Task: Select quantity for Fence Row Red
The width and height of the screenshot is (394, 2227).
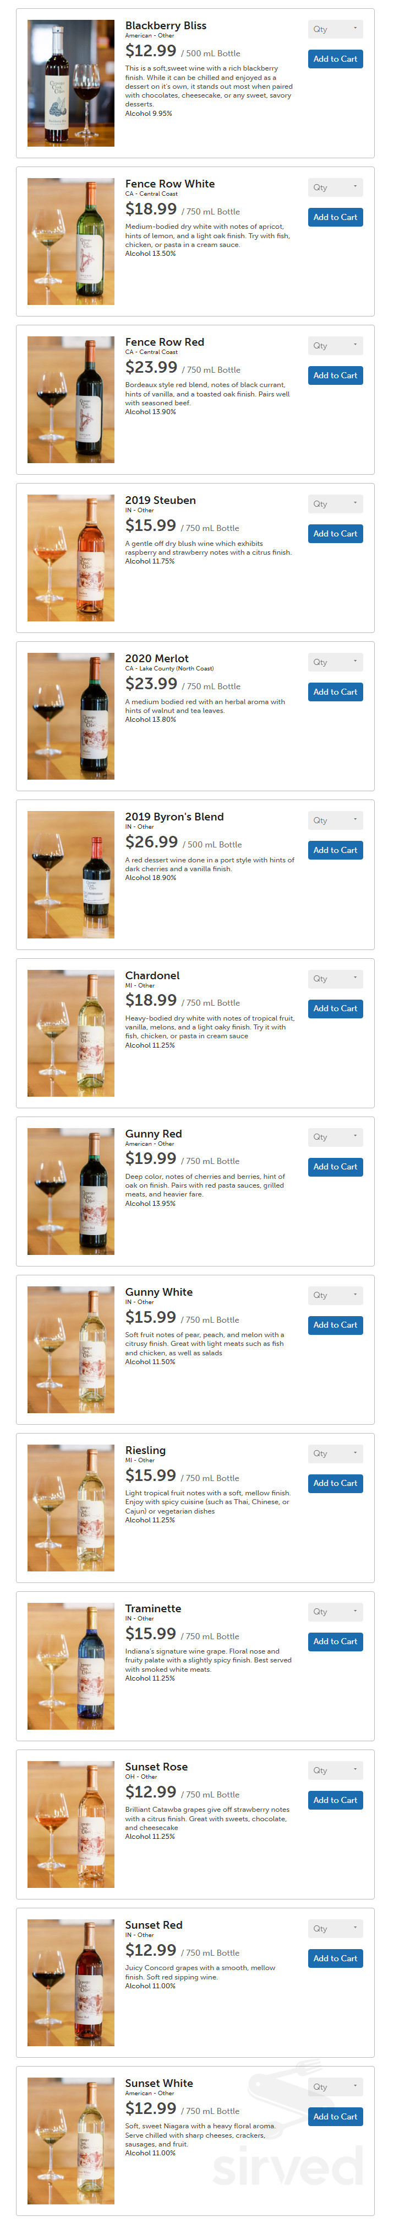Action: click(x=335, y=346)
